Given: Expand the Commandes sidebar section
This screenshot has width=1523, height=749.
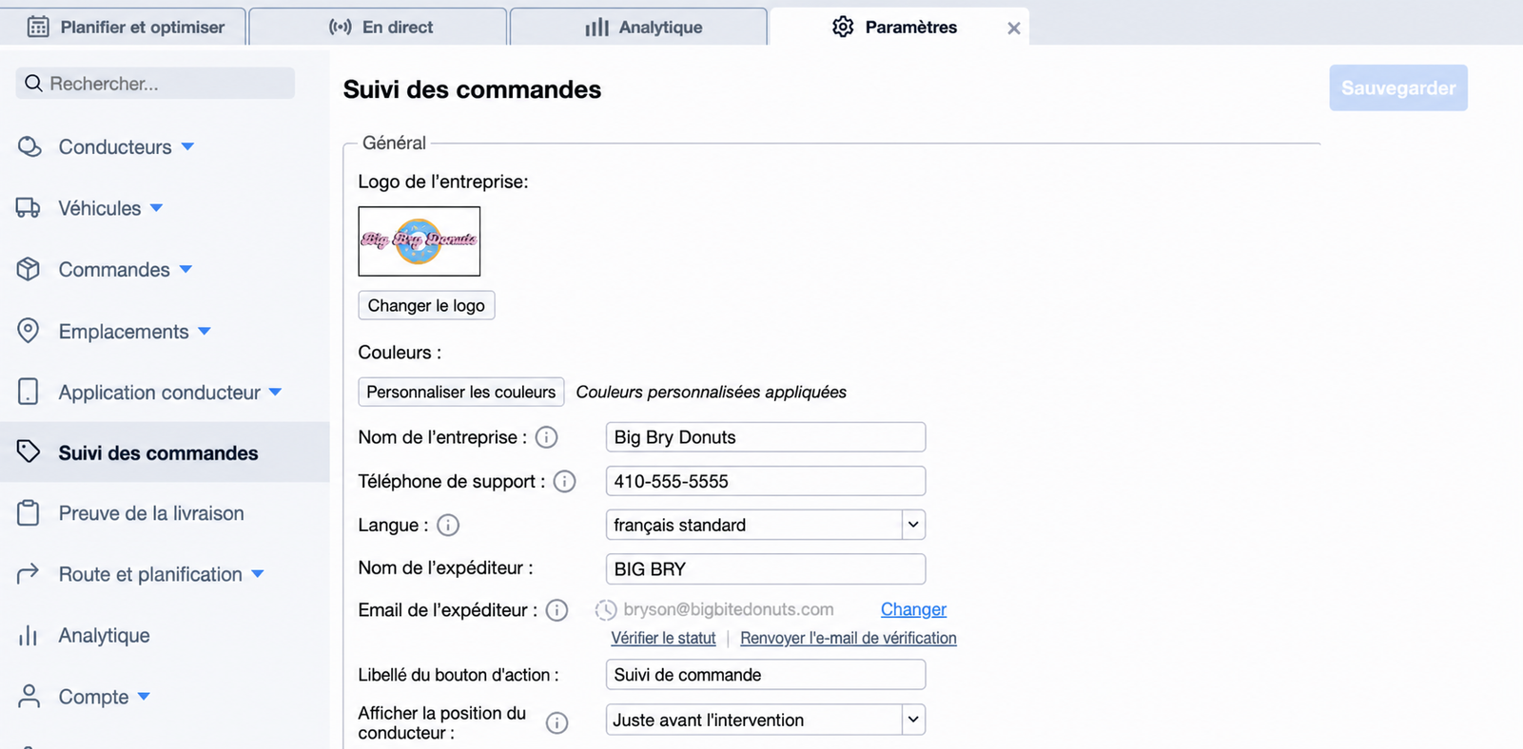Looking at the screenshot, I should tap(185, 269).
